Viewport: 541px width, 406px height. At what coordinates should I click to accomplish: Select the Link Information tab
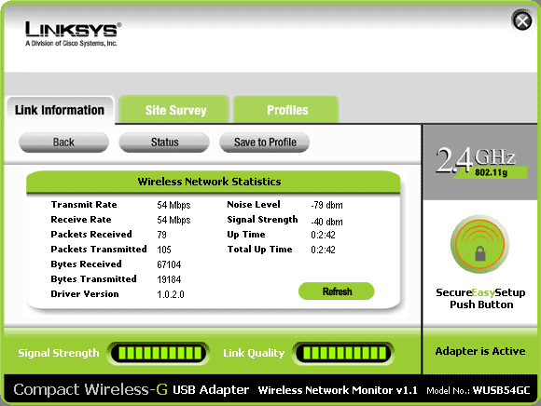[x=60, y=110]
